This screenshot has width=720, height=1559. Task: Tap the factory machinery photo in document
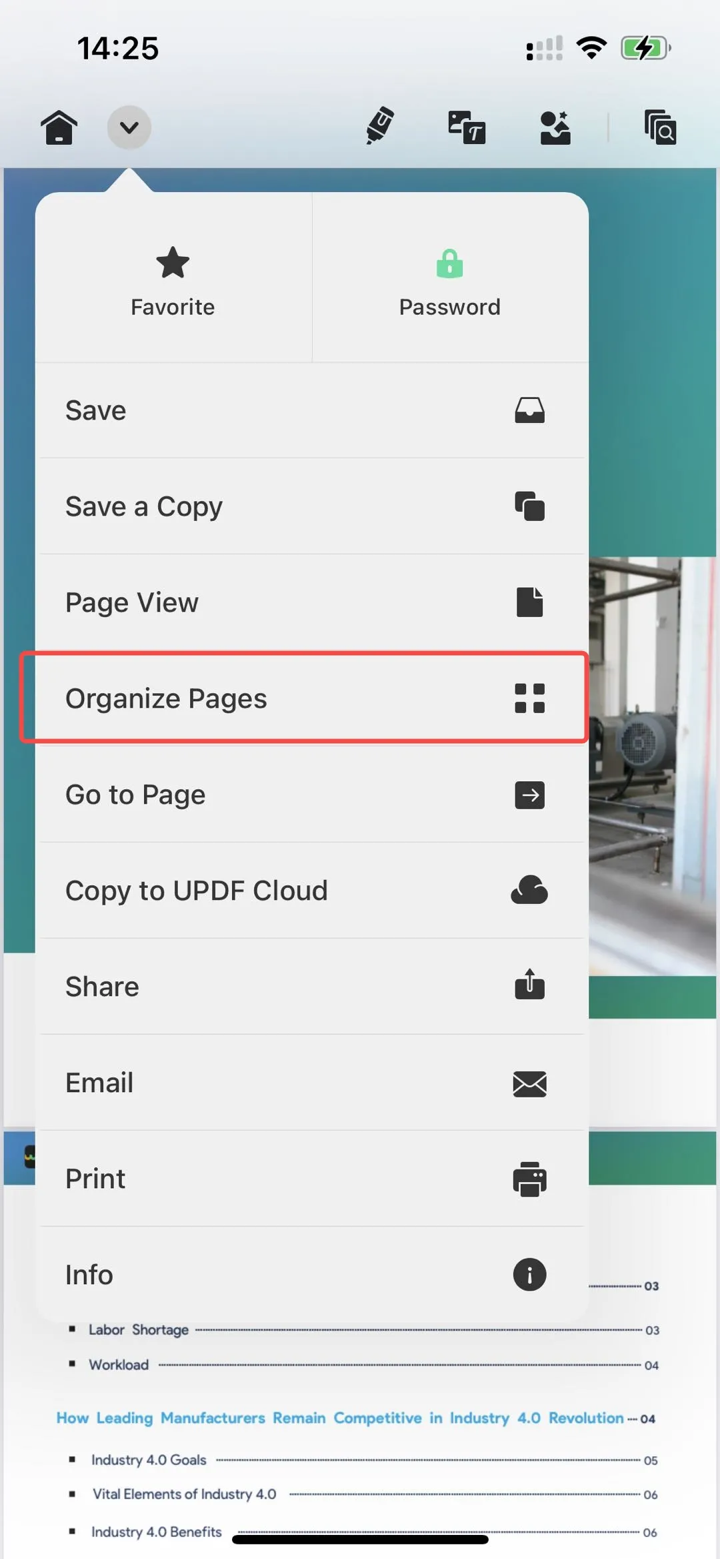(x=653, y=766)
